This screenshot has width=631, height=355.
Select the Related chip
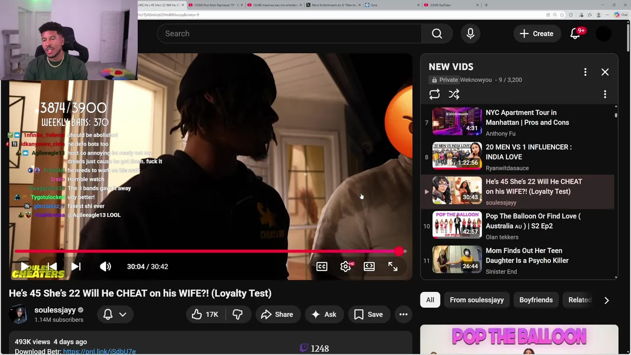coord(580,300)
